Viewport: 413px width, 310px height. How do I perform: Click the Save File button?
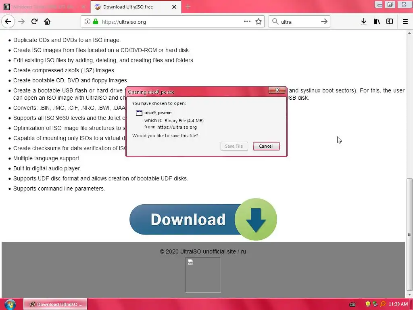pos(234,146)
